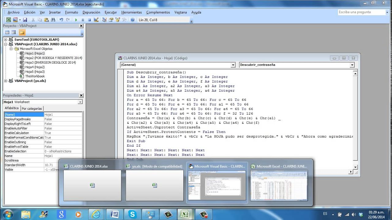Run the macro with the green play icon
The image size is (392, 220).
[x=76, y=20]
